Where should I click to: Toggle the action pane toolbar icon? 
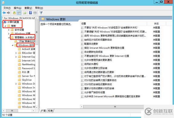[x=35, y=13]
